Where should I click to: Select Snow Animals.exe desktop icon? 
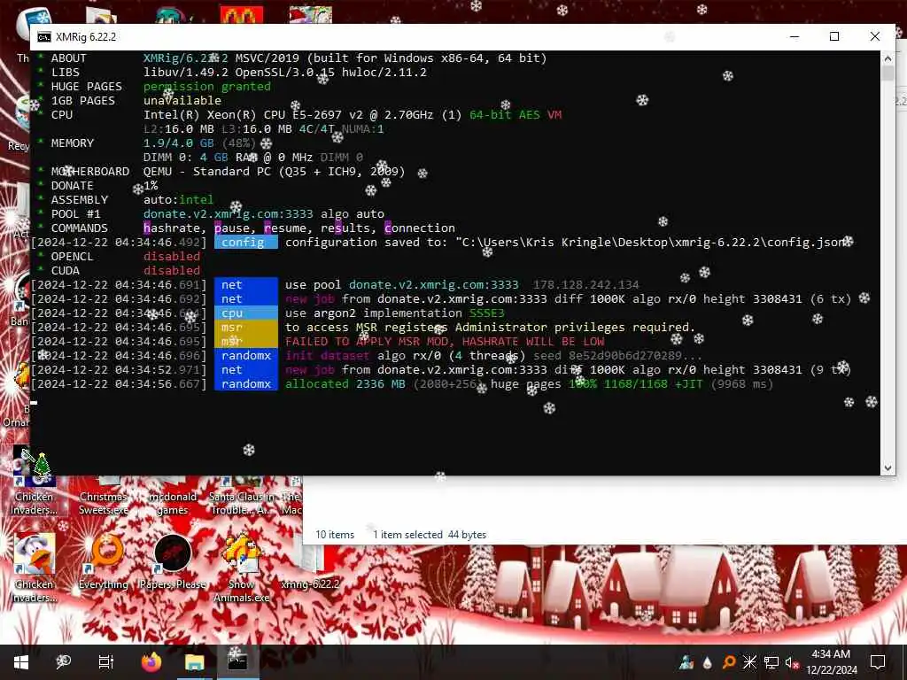tap(242, 568)
